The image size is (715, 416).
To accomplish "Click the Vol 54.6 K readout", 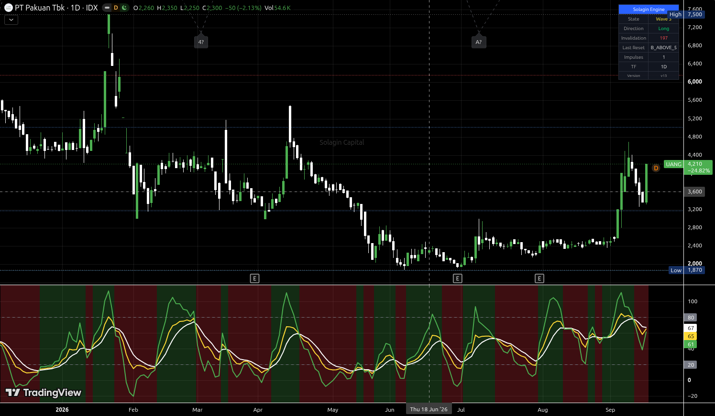I will coord(277,8).
